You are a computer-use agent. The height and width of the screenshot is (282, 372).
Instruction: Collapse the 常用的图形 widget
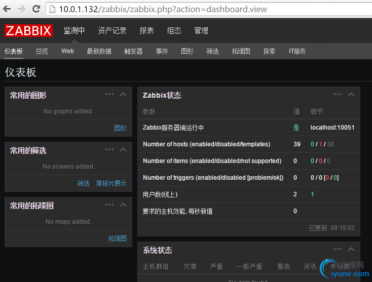123,94
